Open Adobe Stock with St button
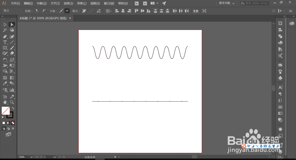The image size is (296, 160). coord(145,3)
